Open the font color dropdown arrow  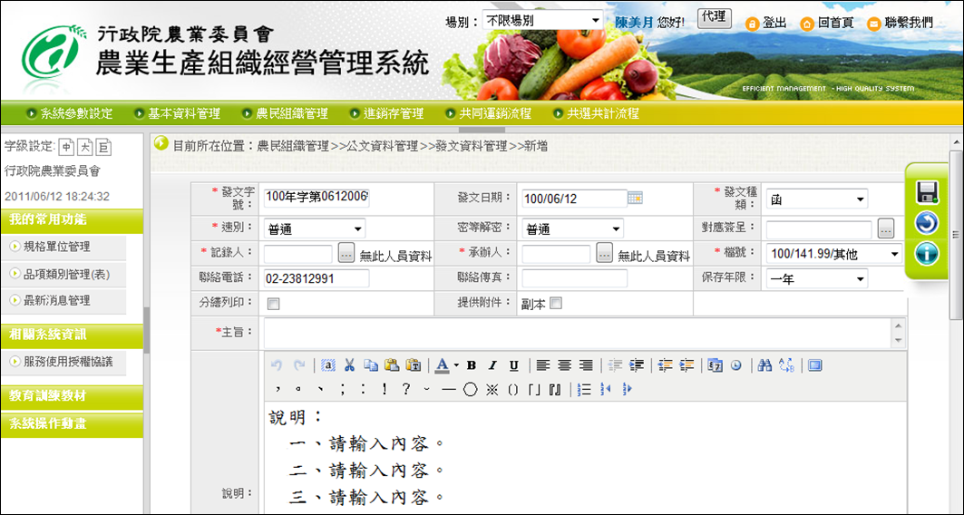(x=456, y=365)
